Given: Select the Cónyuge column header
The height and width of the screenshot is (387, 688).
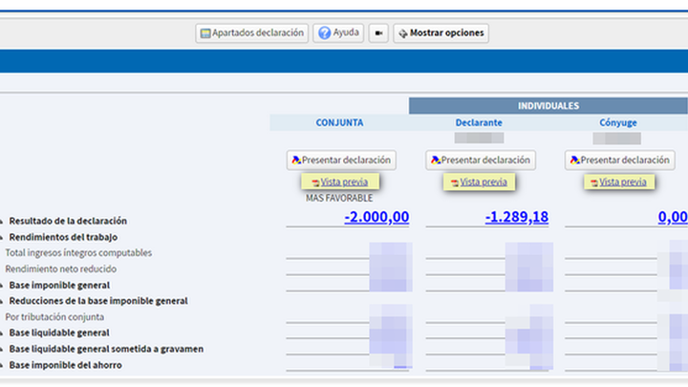Looking at the screenshot, I should 617,122.
